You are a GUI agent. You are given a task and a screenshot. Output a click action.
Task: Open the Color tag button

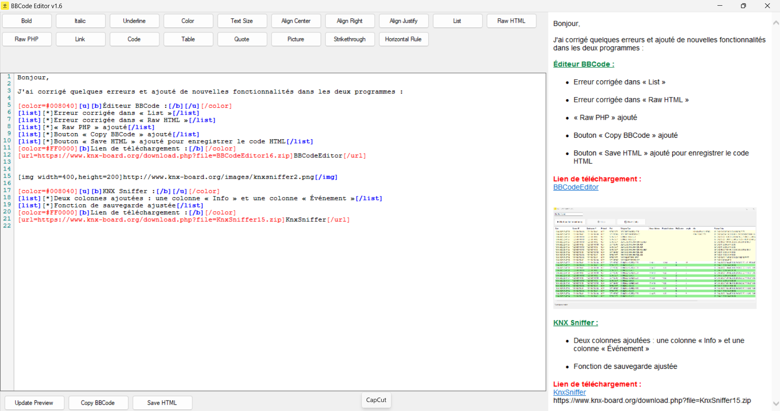(188, 21)
